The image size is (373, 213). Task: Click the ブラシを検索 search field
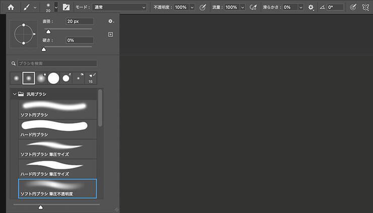(x=57, y=63)
